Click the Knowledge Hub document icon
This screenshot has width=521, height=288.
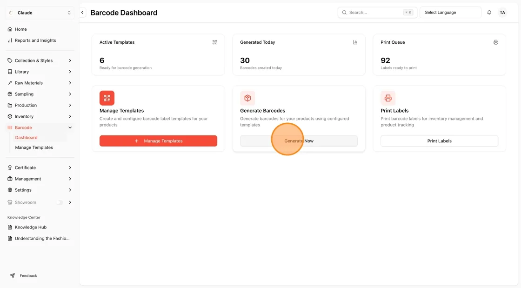(10, 227)
